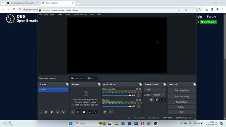Click Start Streaming button
The height and width of the screenshot is (127, 226).
pos(182,90)
